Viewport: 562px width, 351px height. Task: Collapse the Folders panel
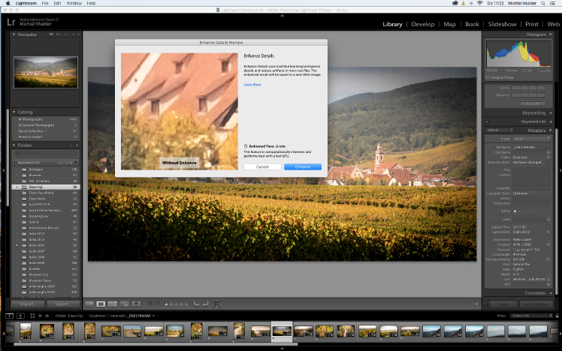click(x=14, y=145)
